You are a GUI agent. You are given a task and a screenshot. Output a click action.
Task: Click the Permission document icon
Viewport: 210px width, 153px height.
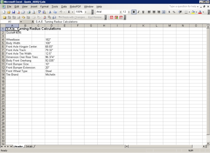[18, 12]
